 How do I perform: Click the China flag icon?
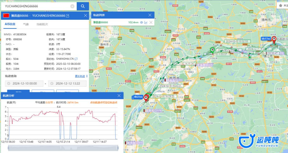coord(6,16)
